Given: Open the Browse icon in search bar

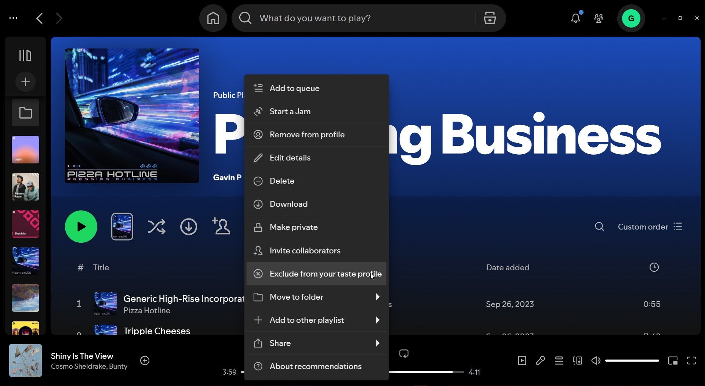Looking at the screenshot, I should coord(490,18).
